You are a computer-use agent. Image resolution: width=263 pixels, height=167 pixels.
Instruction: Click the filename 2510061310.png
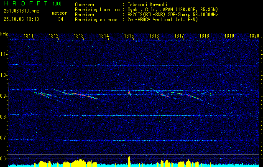21,11
